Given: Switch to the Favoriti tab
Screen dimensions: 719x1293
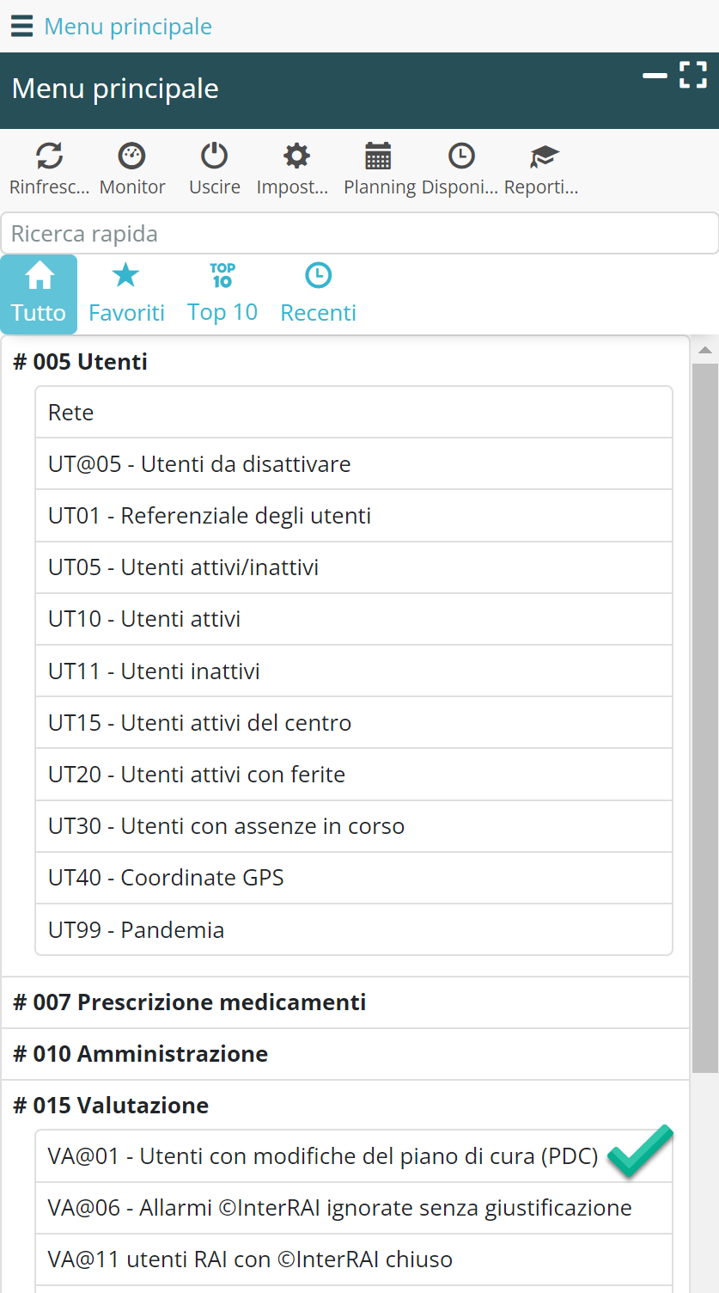Looking at the screenshot, I should (x=126, y=294).
